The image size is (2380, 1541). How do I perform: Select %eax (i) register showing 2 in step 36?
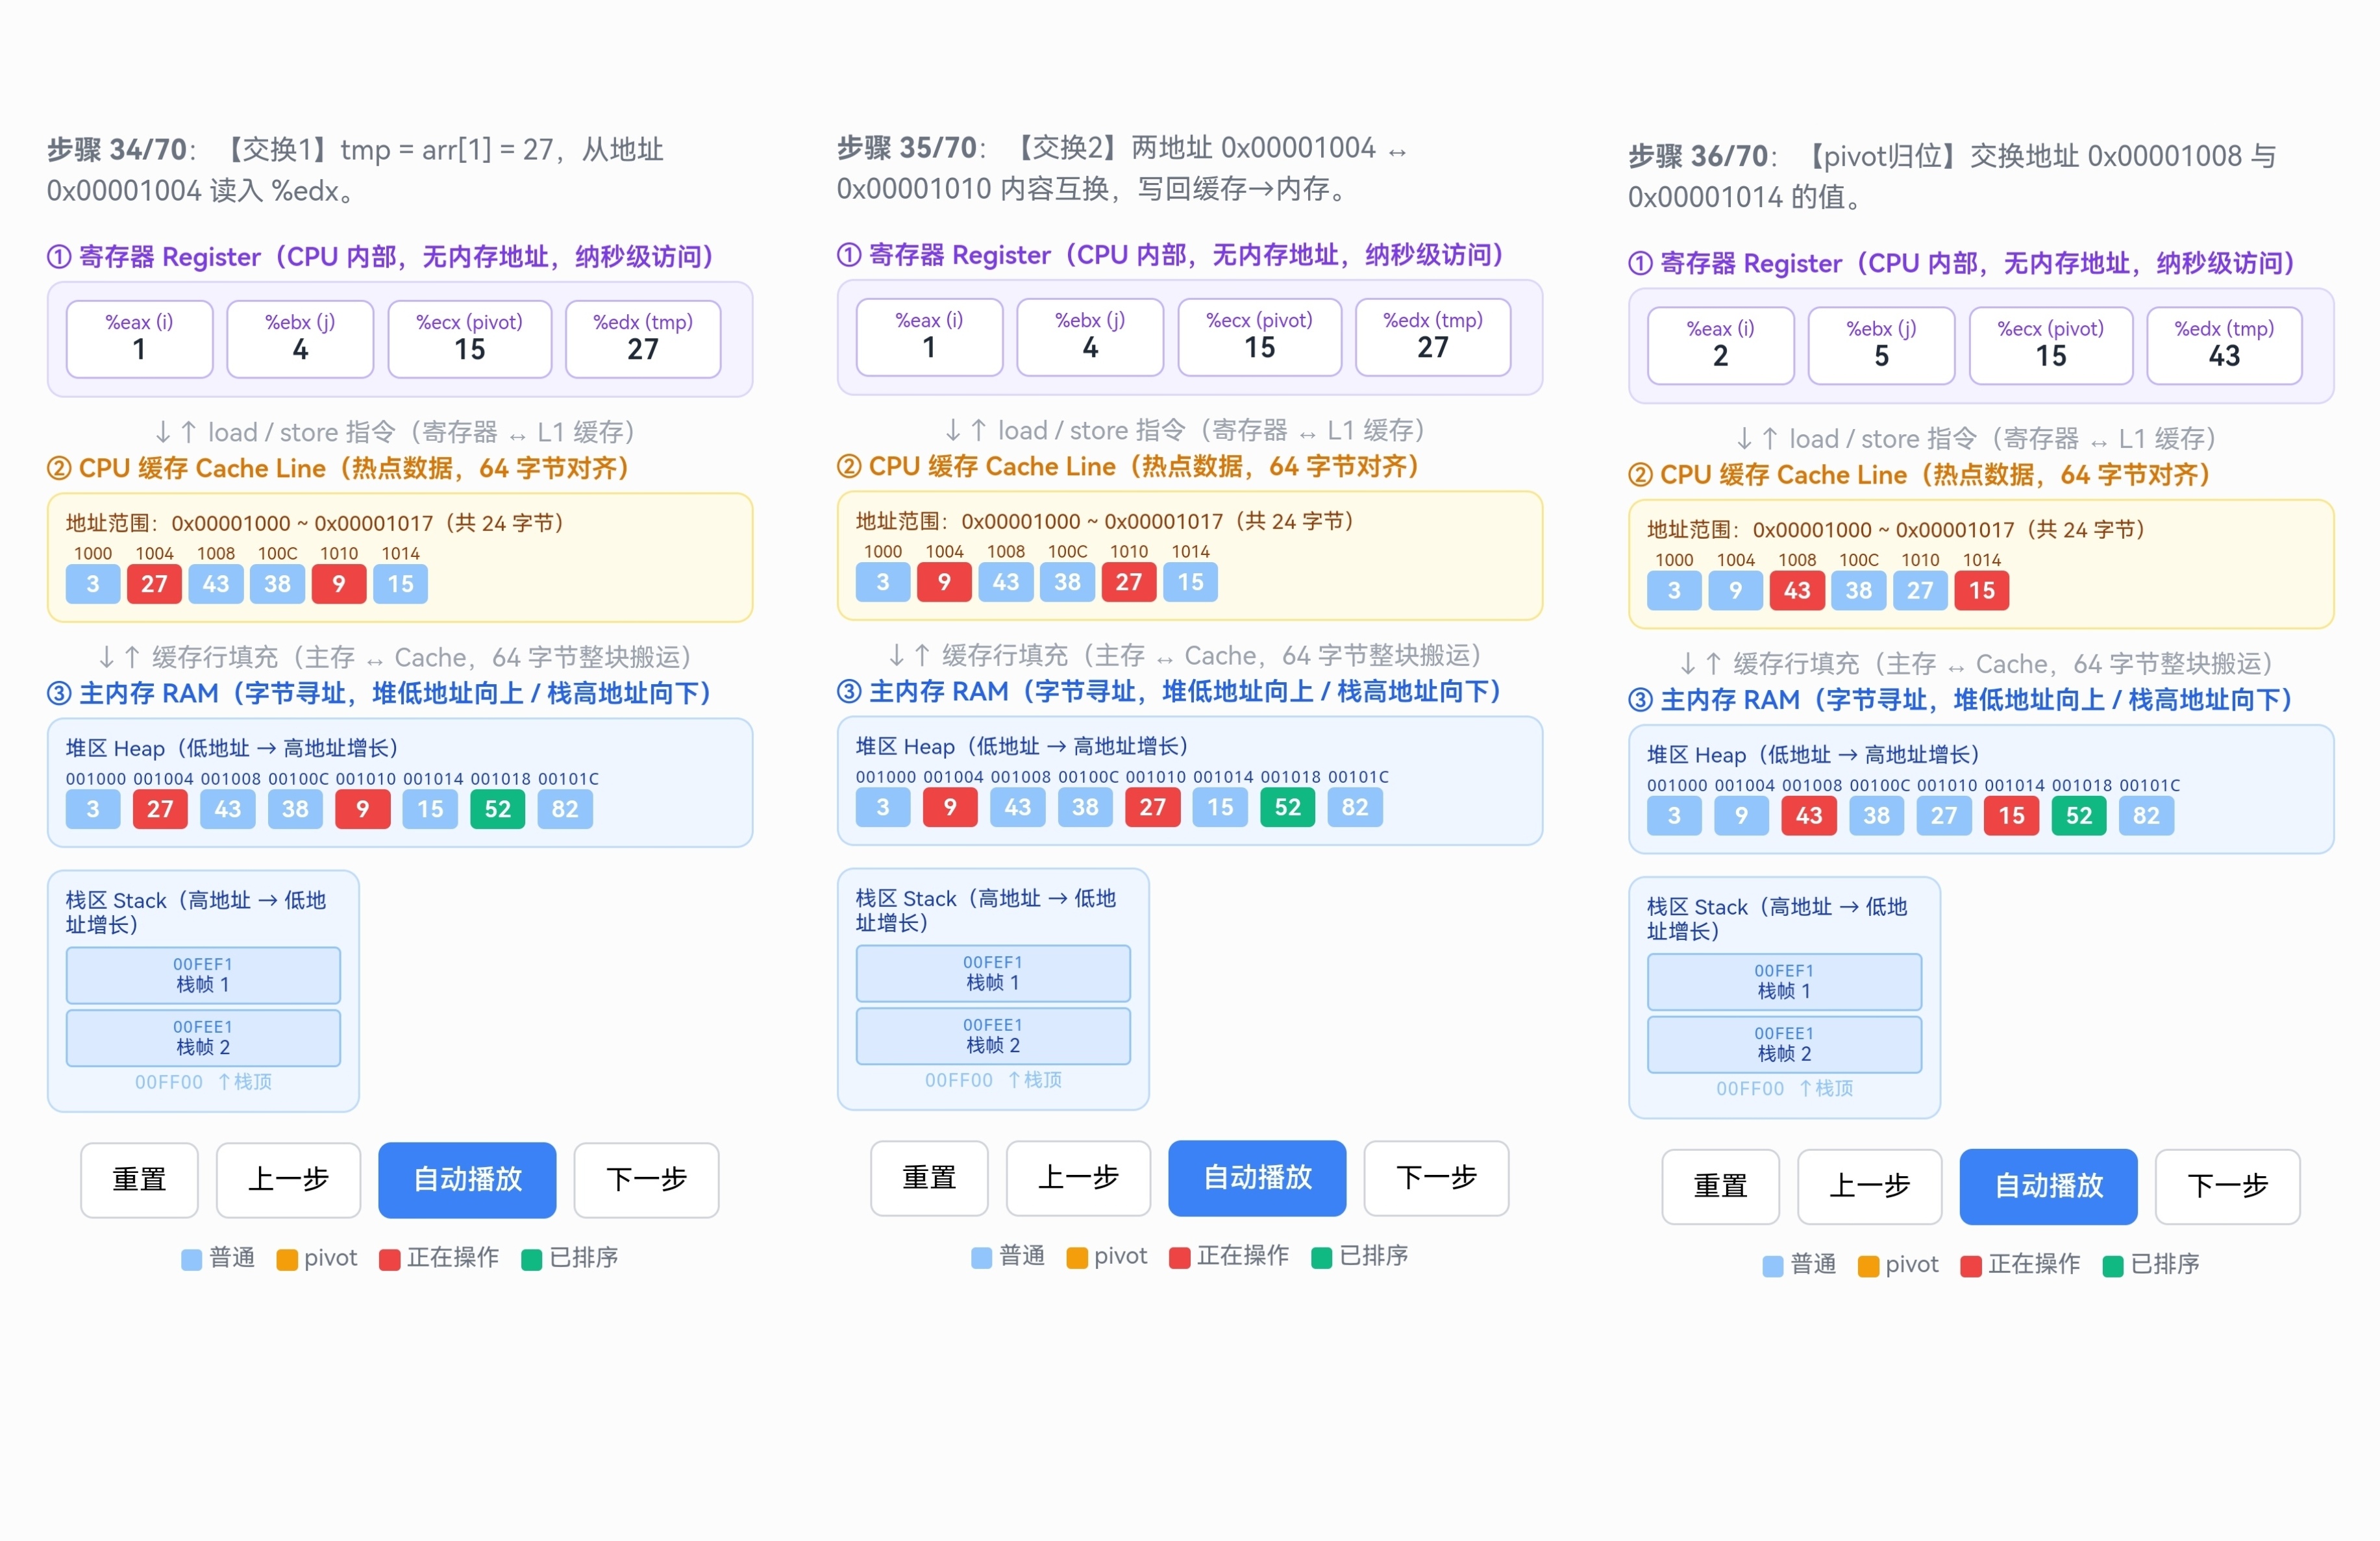pyautogui.click(x=1721, y=345)
